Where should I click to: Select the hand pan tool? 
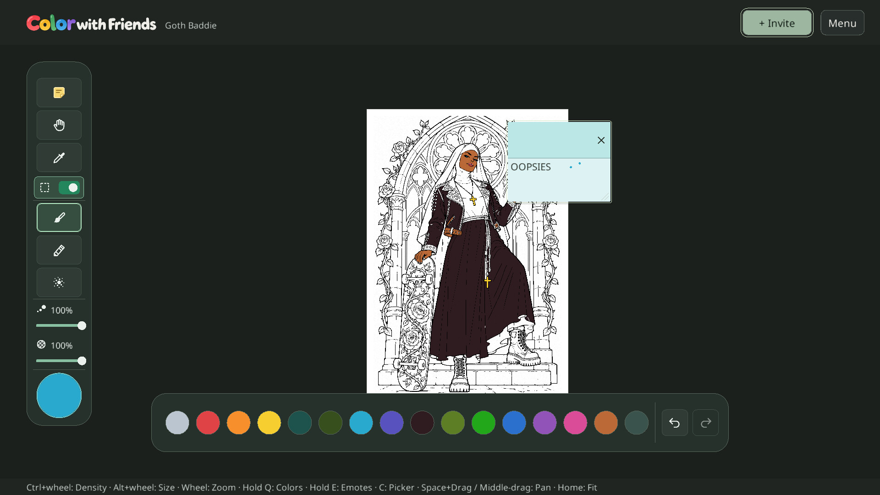tap(59, 125)
